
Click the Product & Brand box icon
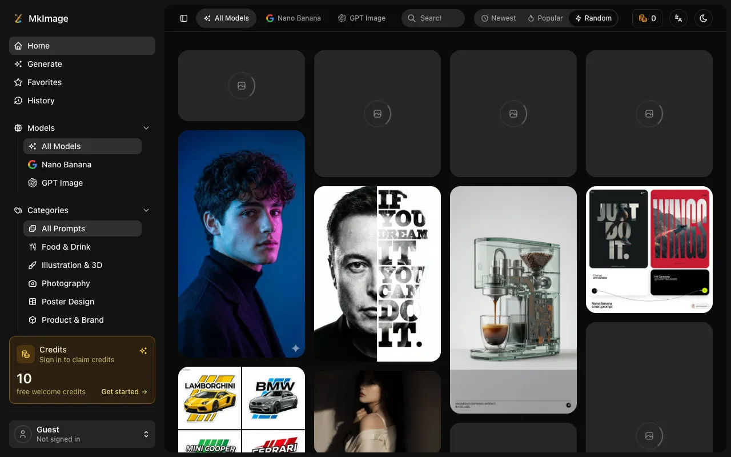click(33, 320)
